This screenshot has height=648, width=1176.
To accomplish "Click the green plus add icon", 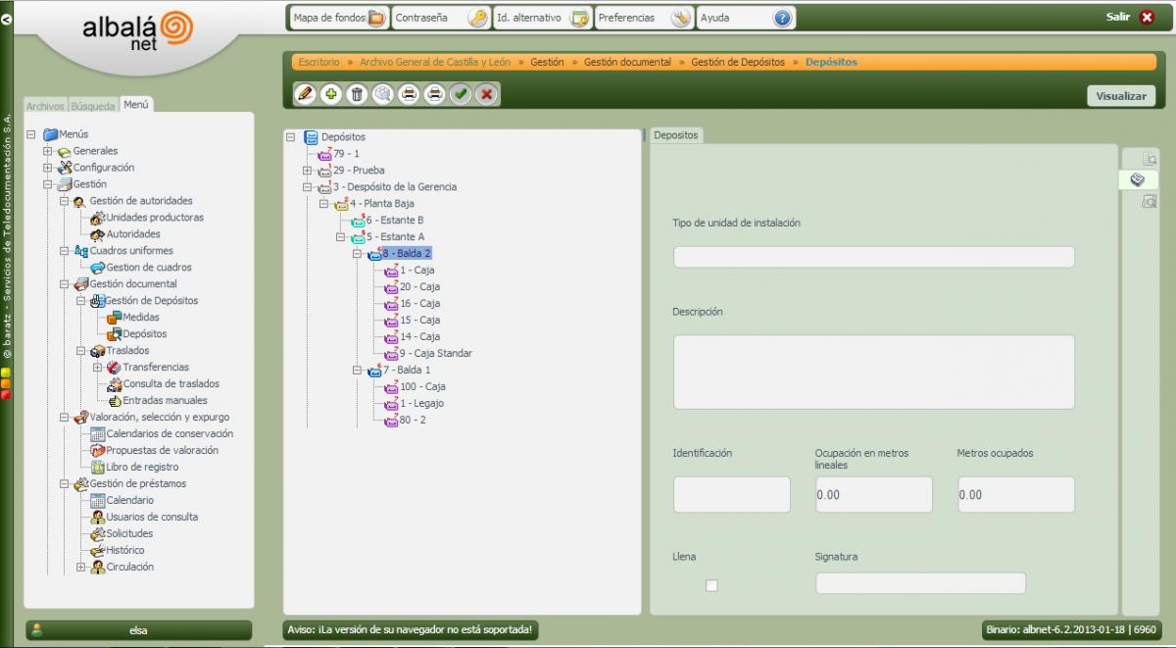I will click(x=331, y=94).
